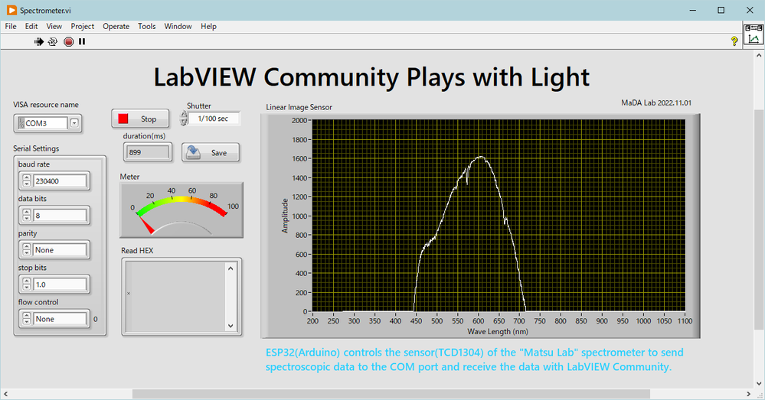Click the Shutter stepper arrows
This screenshot has height=400, width=765.
pos(184,119)
